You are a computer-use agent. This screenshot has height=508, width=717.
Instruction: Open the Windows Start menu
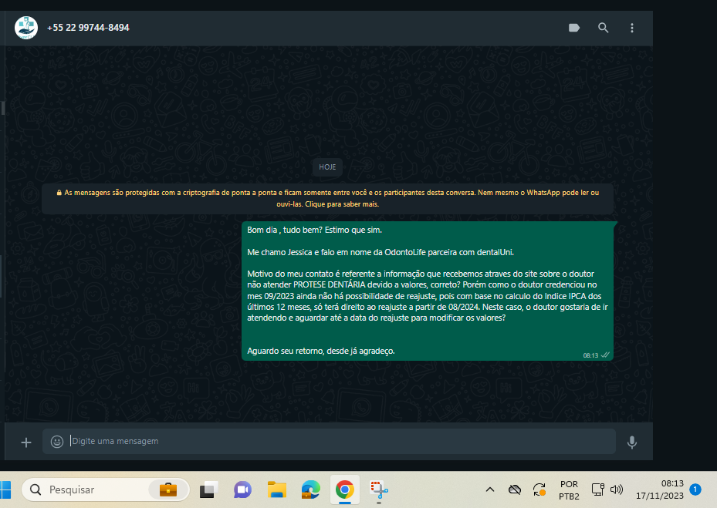[x=5, y=489]
